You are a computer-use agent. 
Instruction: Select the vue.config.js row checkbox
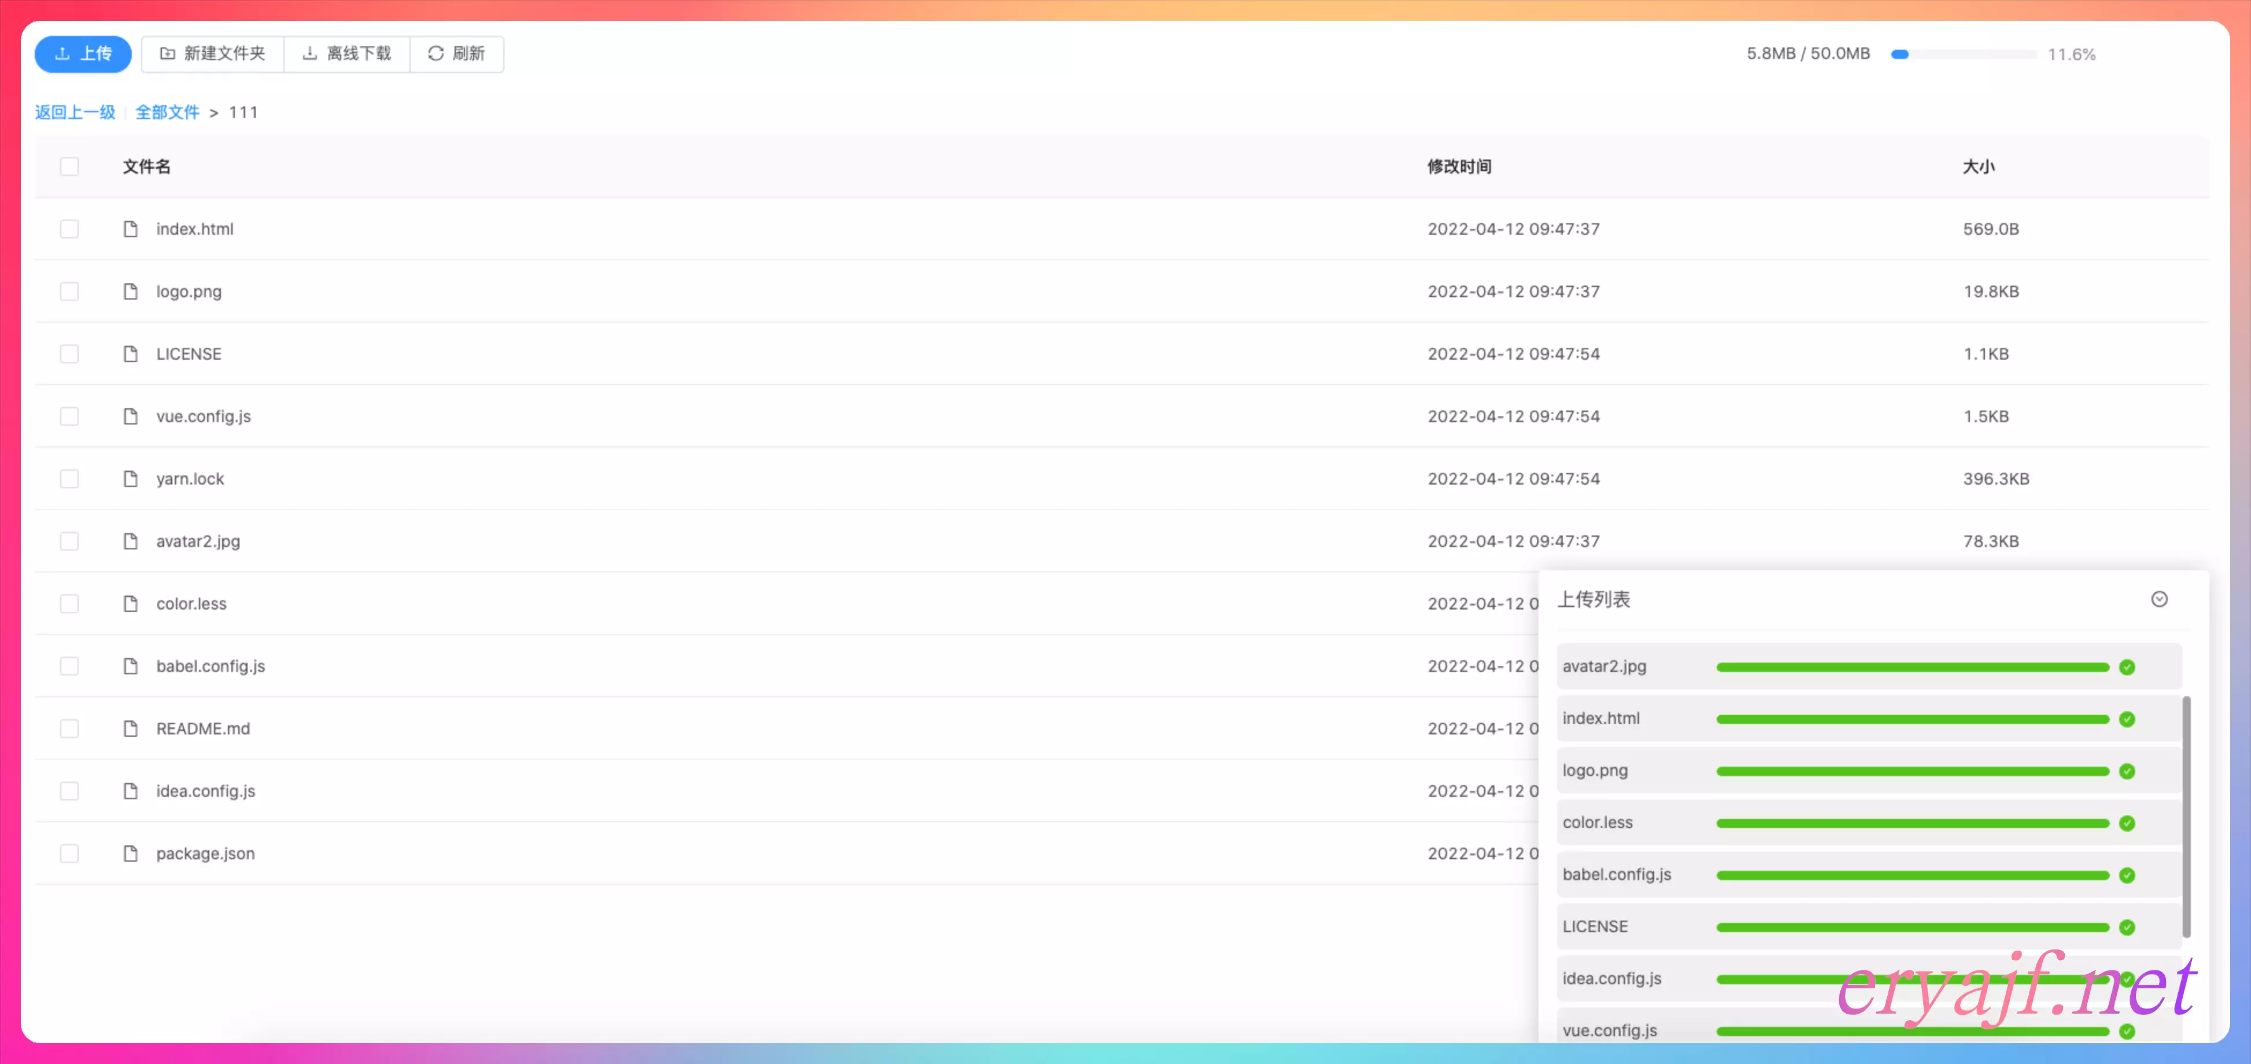tap(69, 416)
